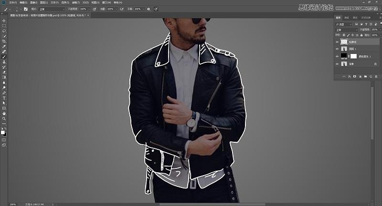
Task: Hide the Background layer
Action: [x=337, y=64]
